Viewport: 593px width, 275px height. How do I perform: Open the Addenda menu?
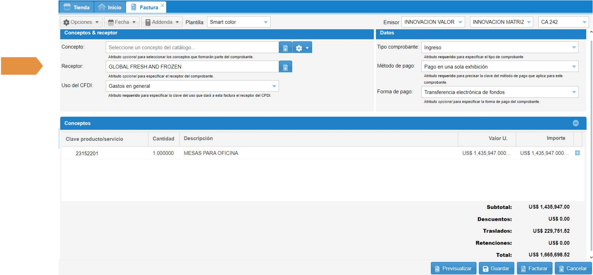(162, 22)
